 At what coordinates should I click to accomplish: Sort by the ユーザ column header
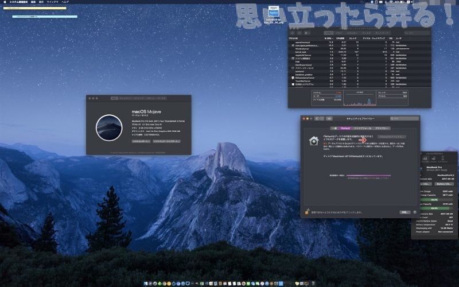(x=399, y=38)
